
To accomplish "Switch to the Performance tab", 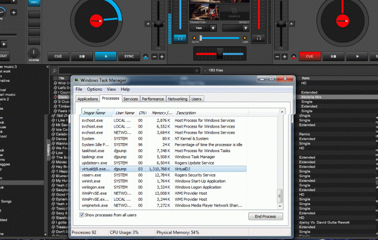I will pyautogui.click(x=153, y=99).
